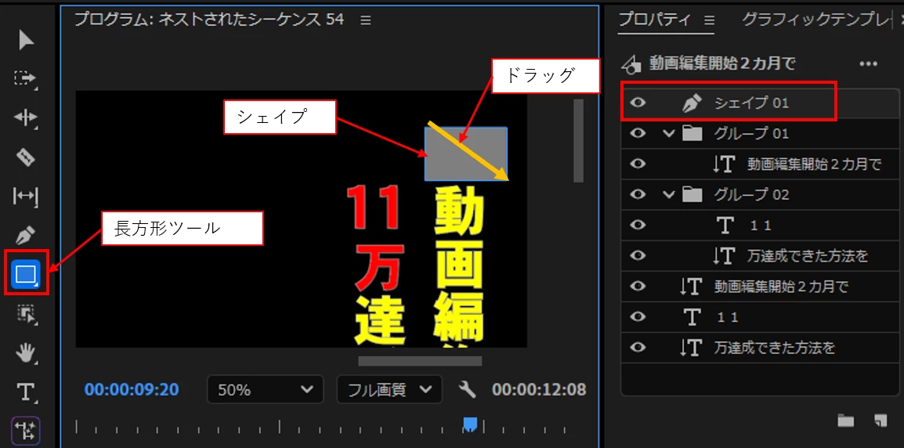Image resolution: width=904 pixels, height=448 pixels.
Task: Select the dotted-square selection tool below Rectangle
Action: coord(26,314)
